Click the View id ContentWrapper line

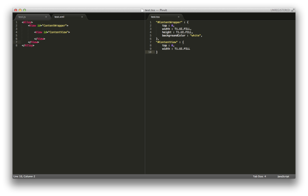pyautogui.click(x=48, y=26)
